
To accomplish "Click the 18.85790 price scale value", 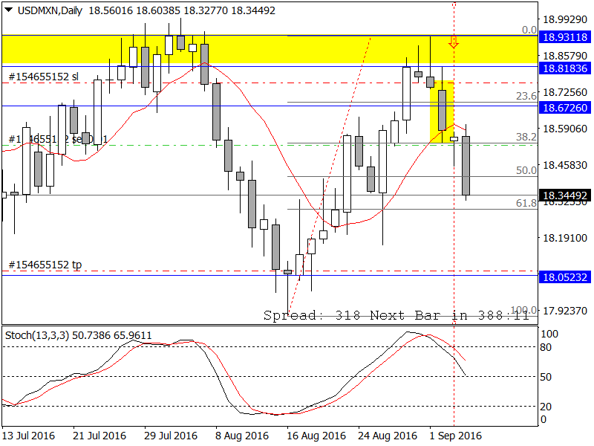I will click(565, 56).
